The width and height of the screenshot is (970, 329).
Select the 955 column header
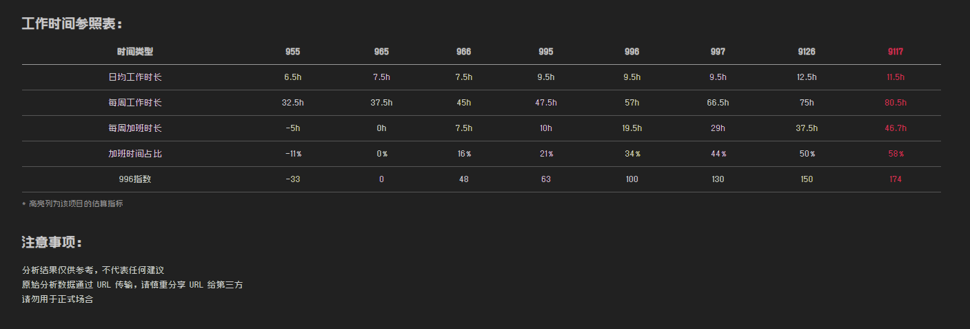point(292,52)
